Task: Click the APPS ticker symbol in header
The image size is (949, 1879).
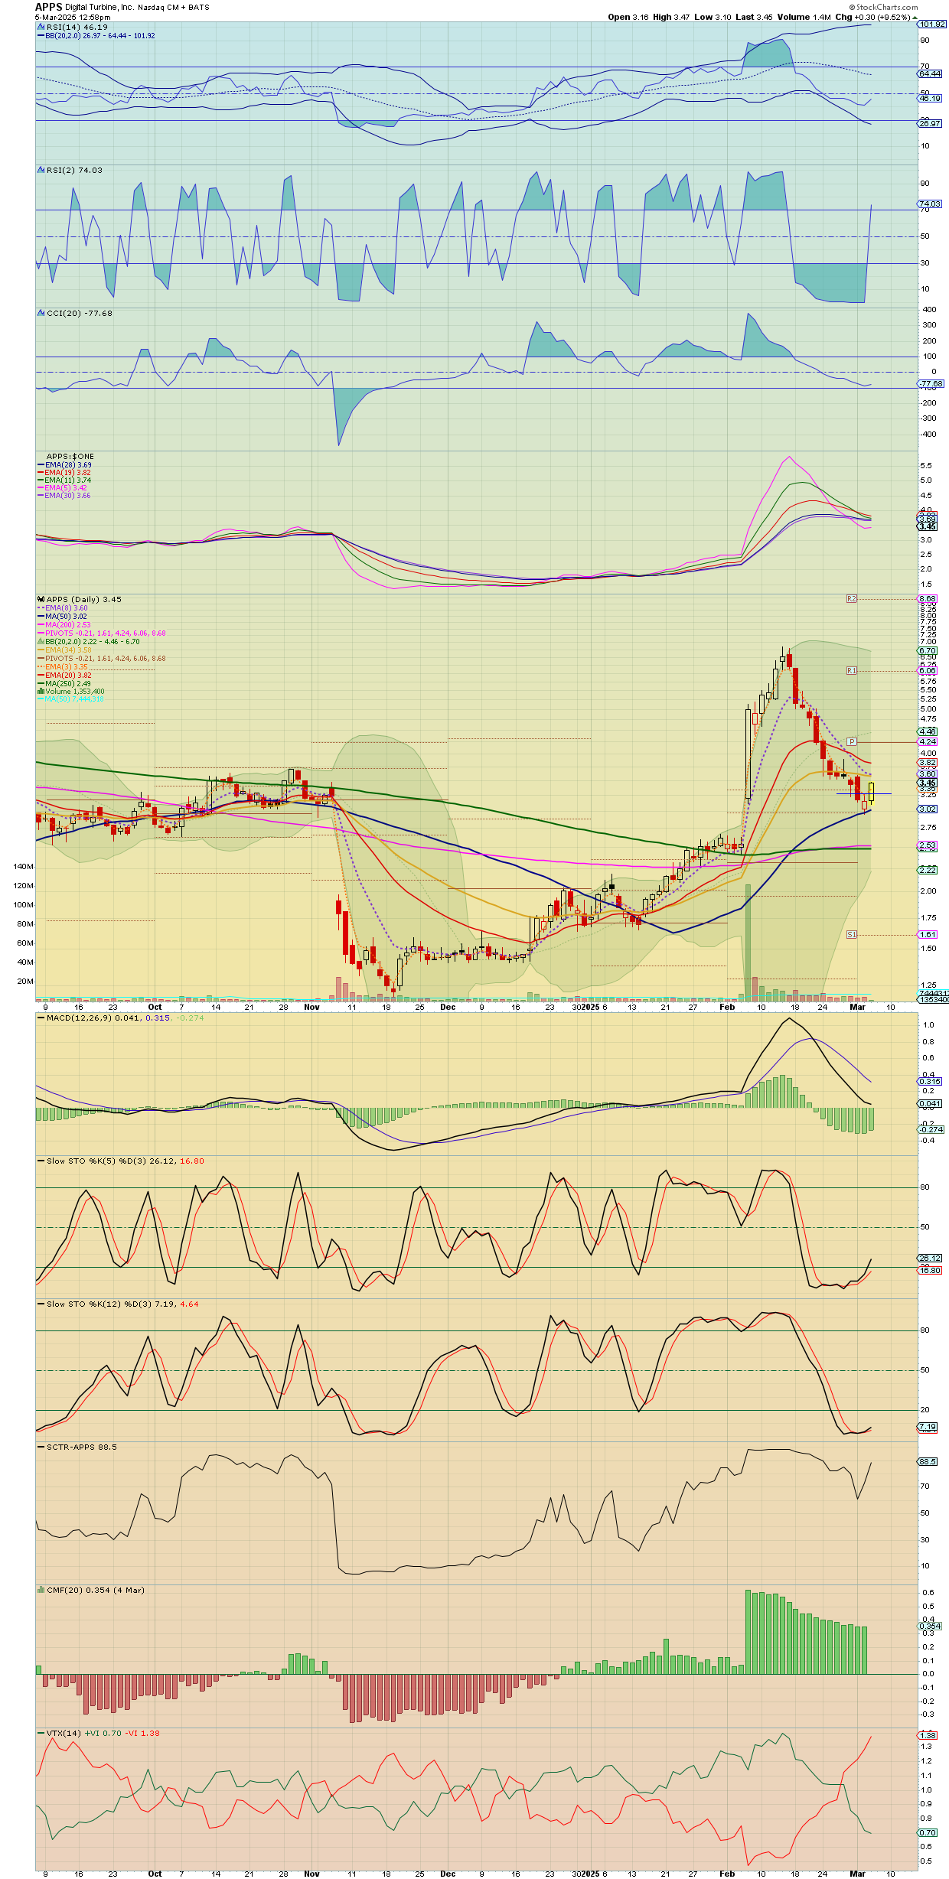Action: pyautogui.click(x=48, y=7)
